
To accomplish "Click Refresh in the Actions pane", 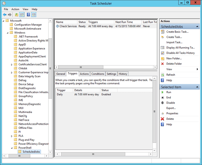I will [170, 75].
